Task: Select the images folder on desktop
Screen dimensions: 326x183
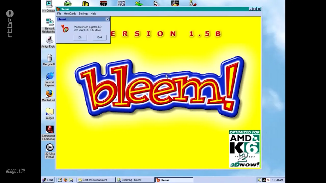Action: pos(50,114)
